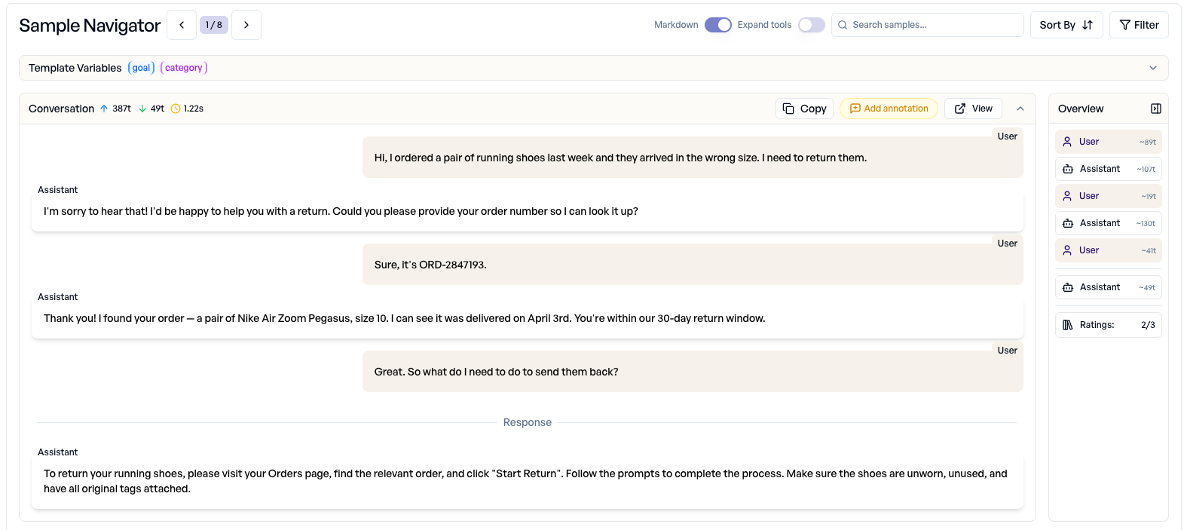Click the 1/8 sample counter badge
1187x530 pixels.
pos(214,25)
